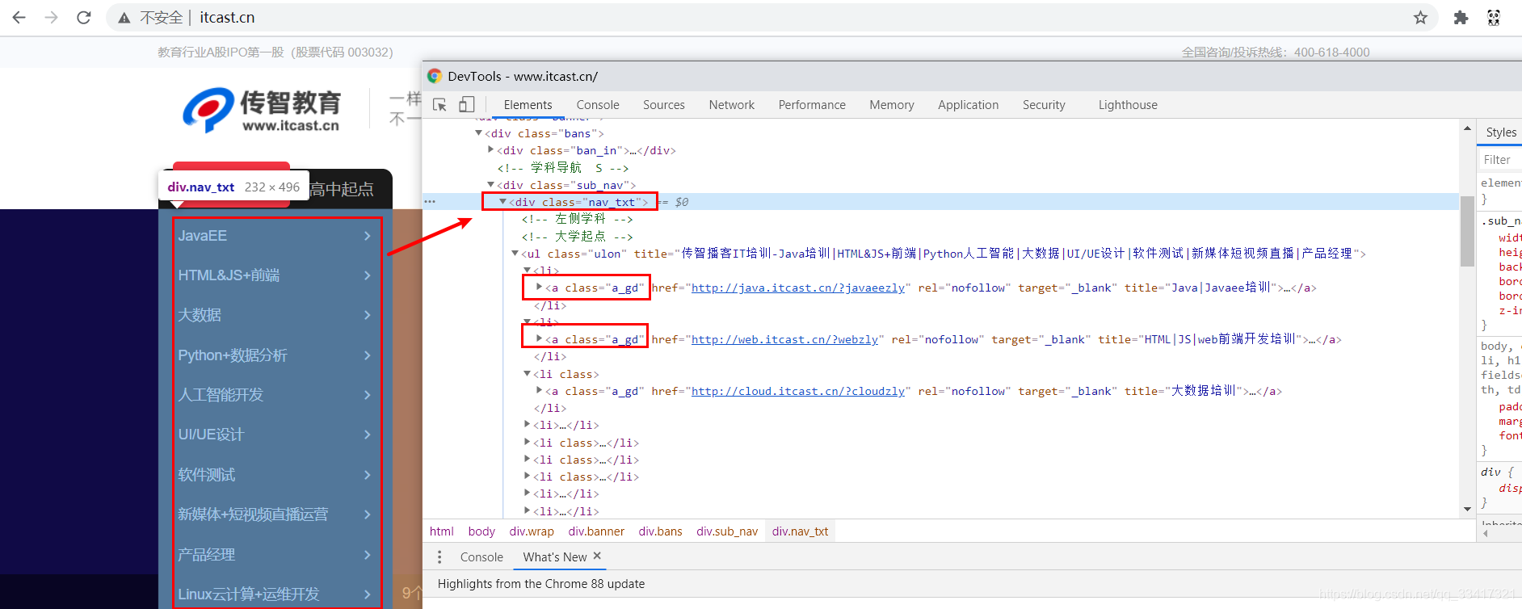Open the Memory tab

(892, 105)
